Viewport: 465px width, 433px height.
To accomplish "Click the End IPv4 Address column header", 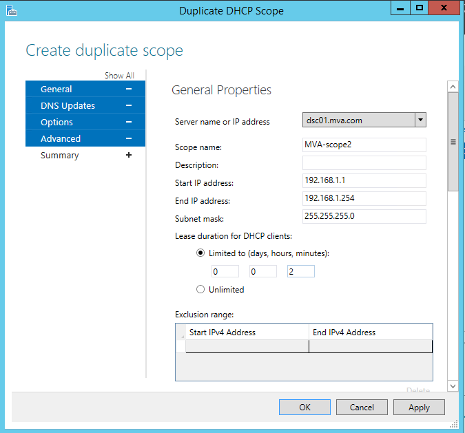I will (371, 332).
